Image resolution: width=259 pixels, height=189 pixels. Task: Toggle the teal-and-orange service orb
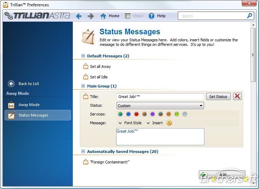point(161,114)
